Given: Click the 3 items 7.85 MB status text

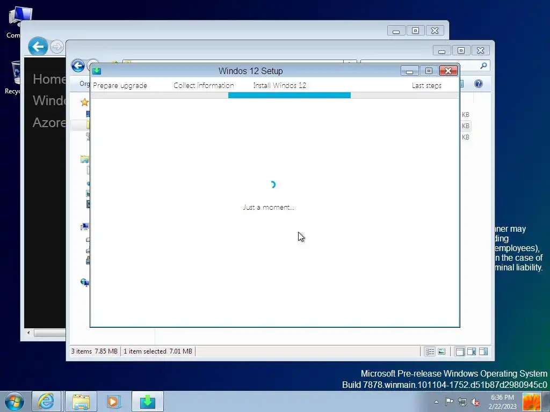Looking at the screenshot, I should click(x=95, y=351).
